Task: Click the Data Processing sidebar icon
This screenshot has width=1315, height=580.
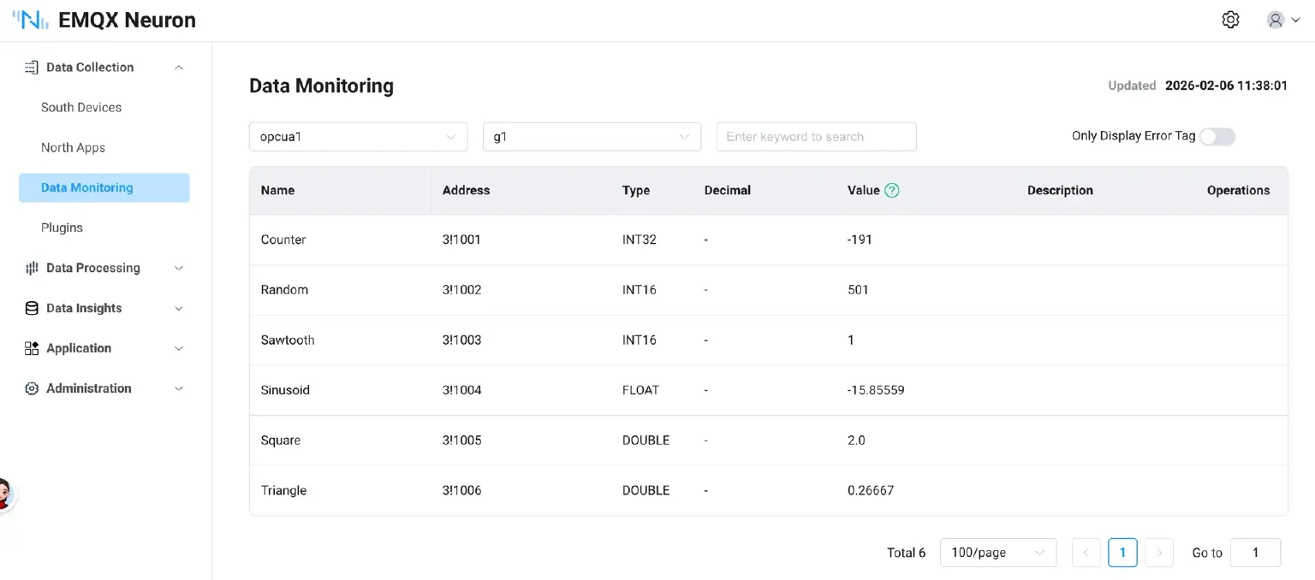Action: point(32,268)
